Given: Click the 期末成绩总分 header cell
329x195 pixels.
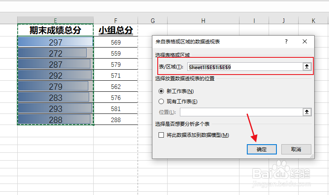Looking at the screenshot, I should point(55,30).
